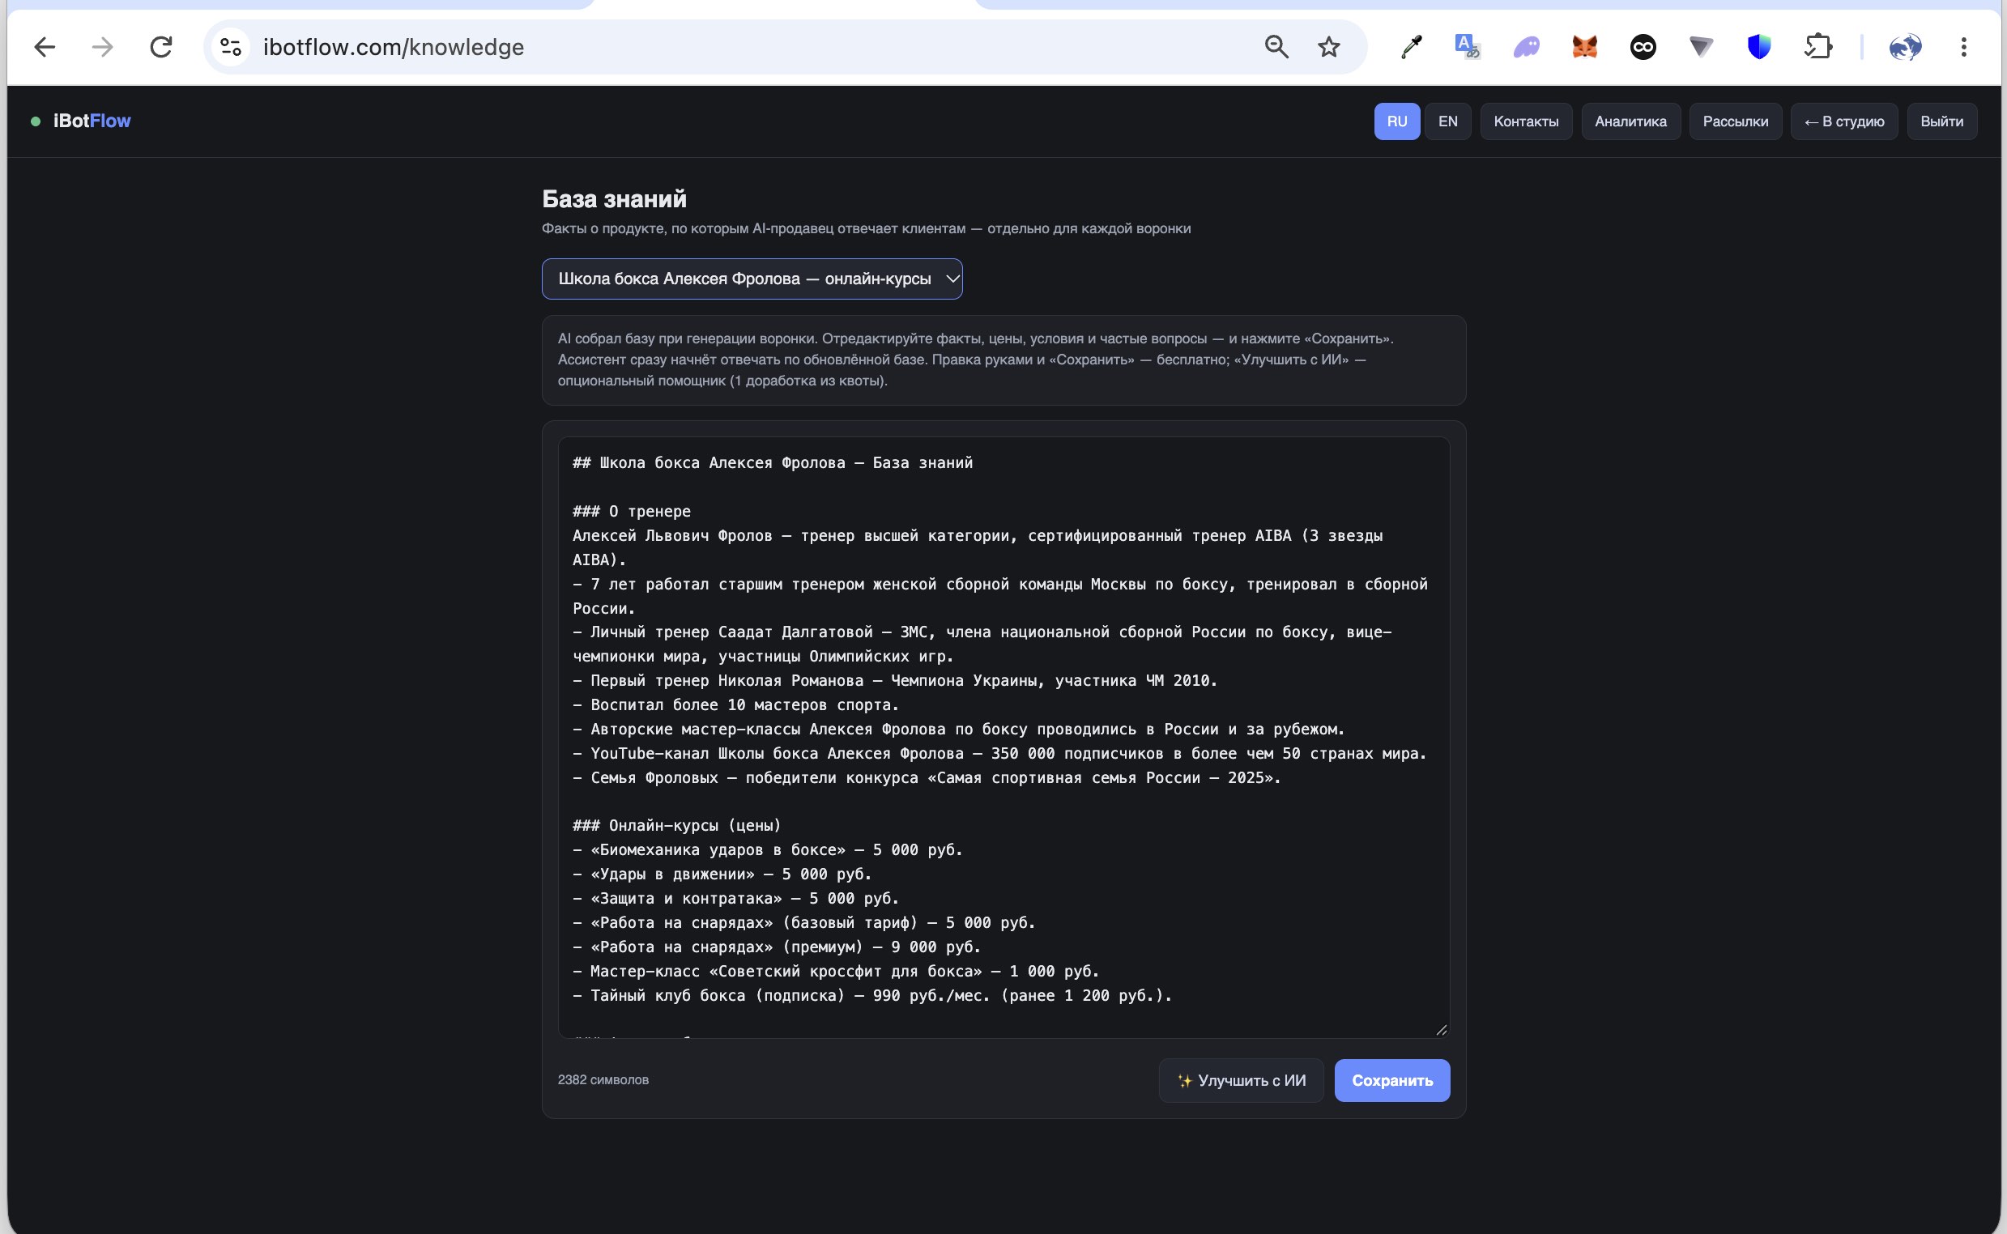Image resolution: width=2007 pixels, height=1234 pixels.
Task: Open the Google Translate extension
Action: (1468, 47)
